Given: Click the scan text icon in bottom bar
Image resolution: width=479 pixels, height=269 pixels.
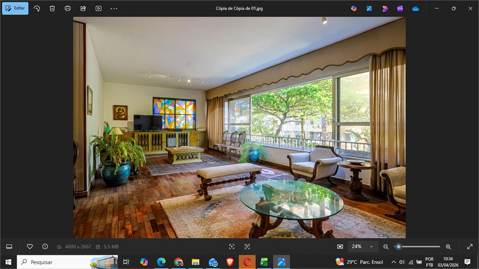Looking at the screenshot, I should click(x=247, y=247).
